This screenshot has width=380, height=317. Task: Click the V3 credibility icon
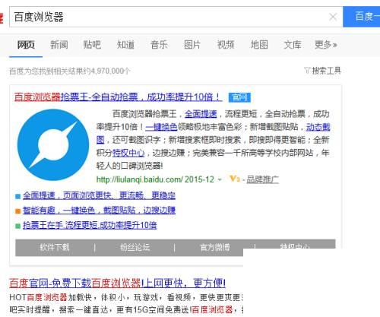click(234, 179)
